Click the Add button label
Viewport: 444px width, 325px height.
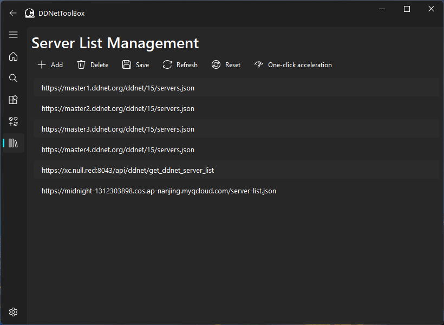pos(57,65)
